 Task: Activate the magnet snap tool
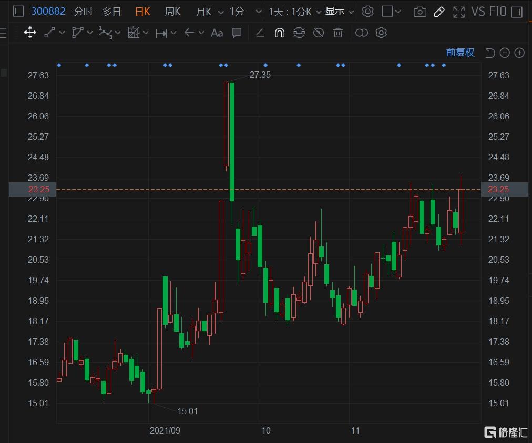[x=279, y=33]
